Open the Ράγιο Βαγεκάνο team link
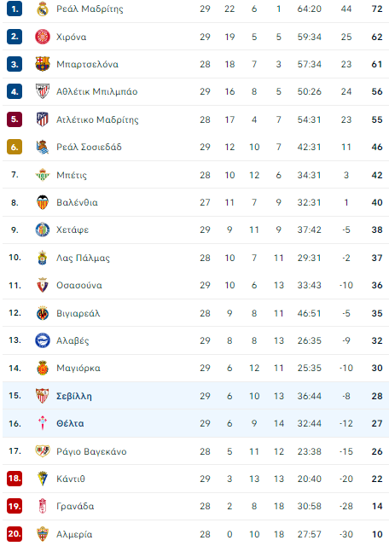This screenshot has height=546, width=389. (91, 451)
